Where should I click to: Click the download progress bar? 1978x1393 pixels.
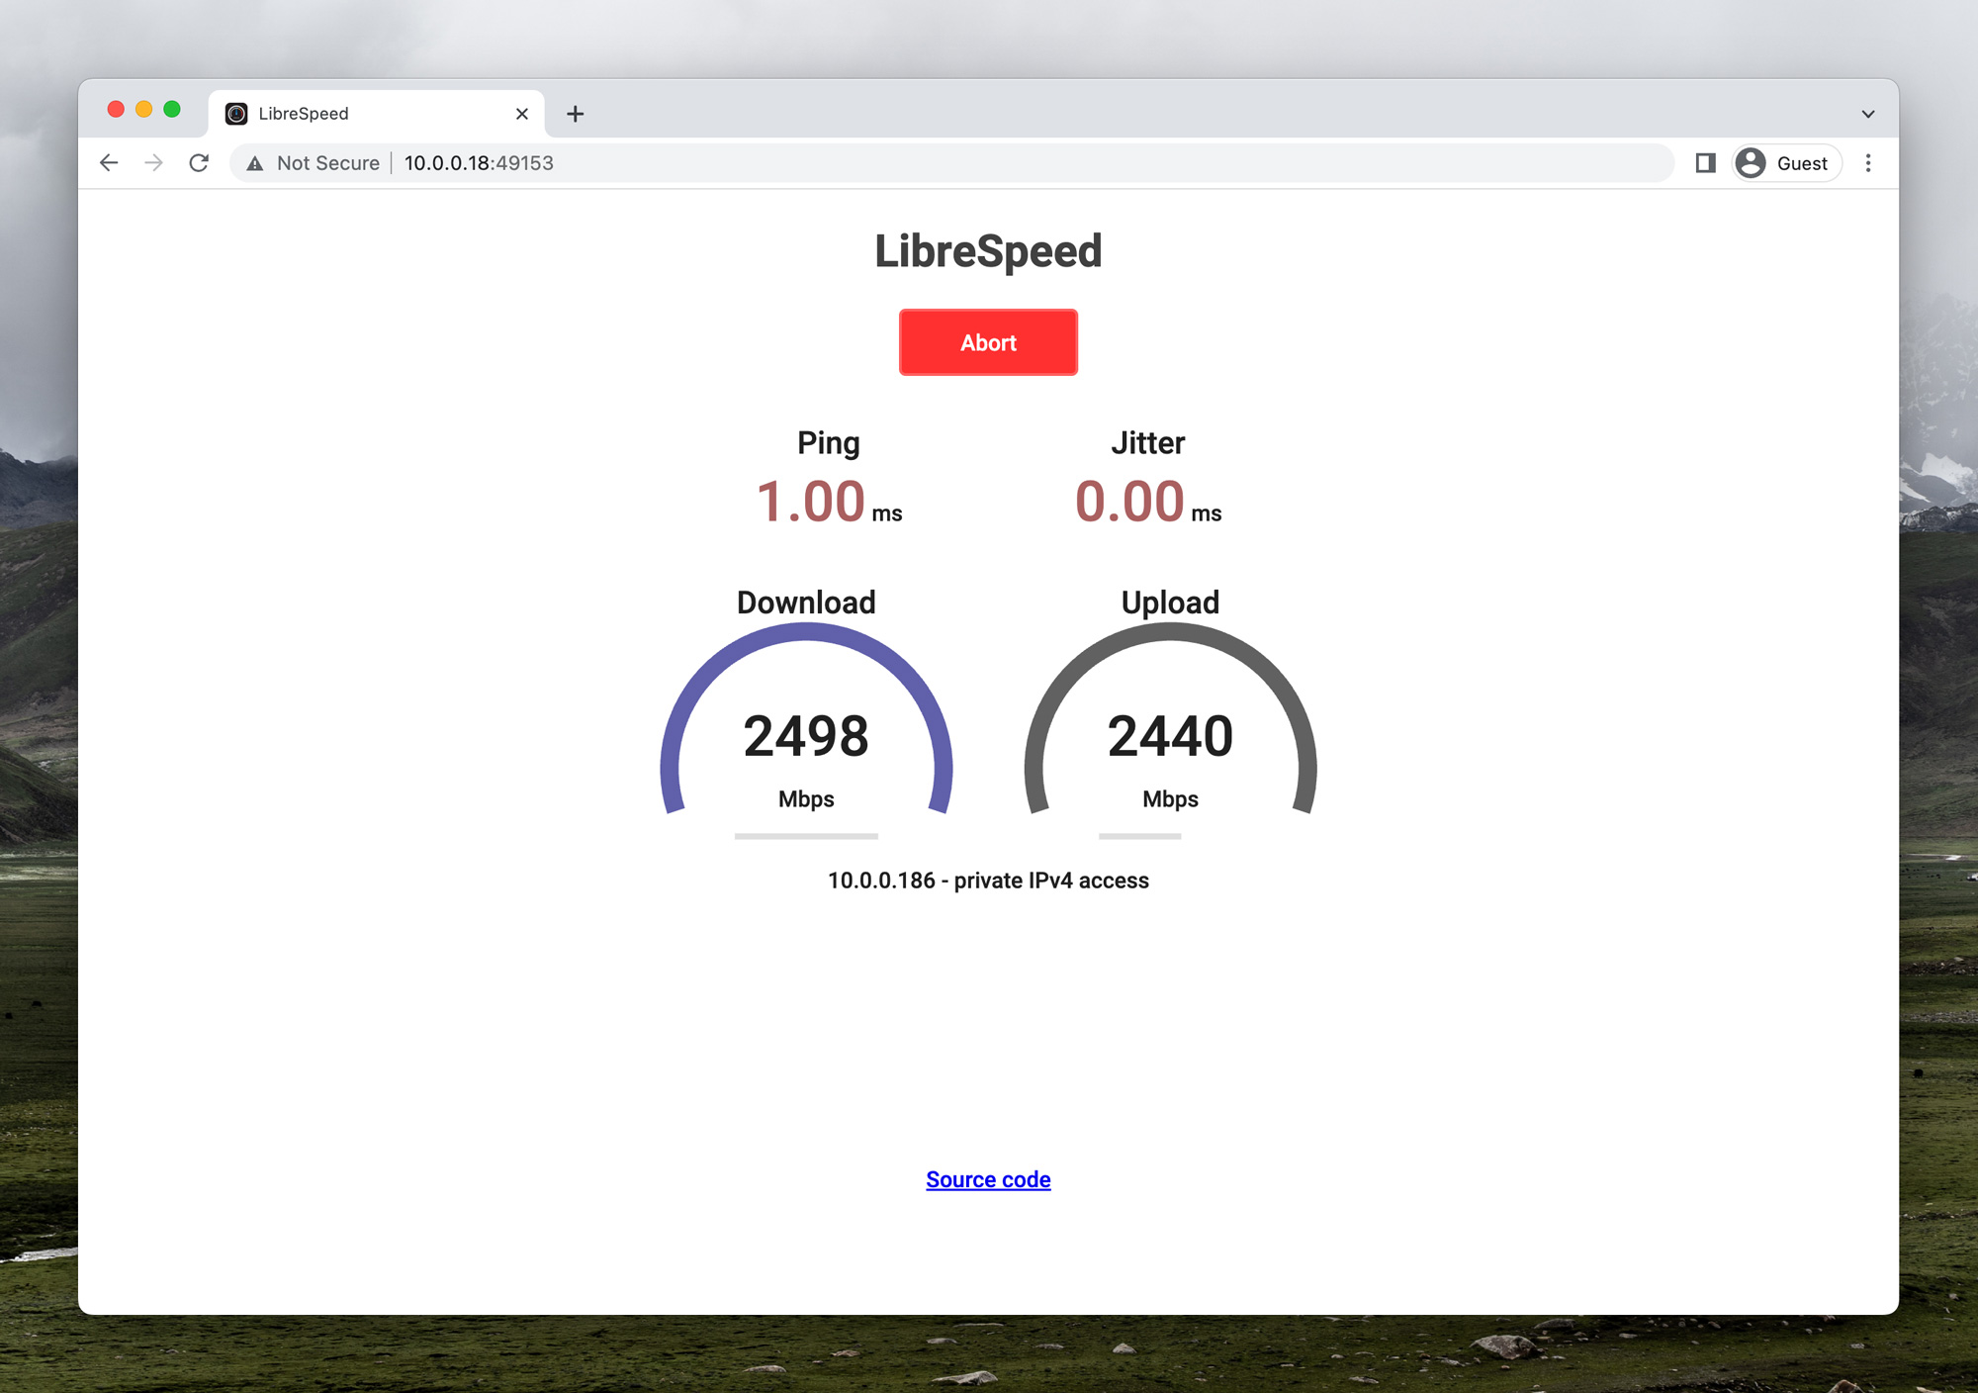(806, 836)
